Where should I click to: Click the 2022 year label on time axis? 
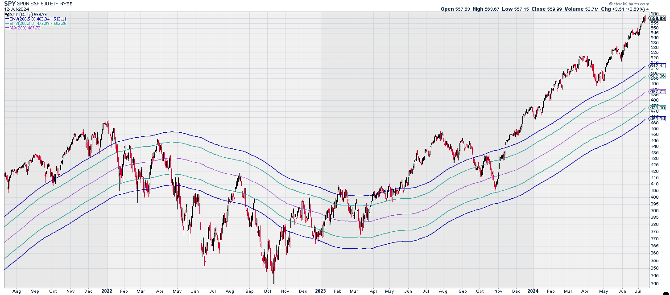(106, 291)
